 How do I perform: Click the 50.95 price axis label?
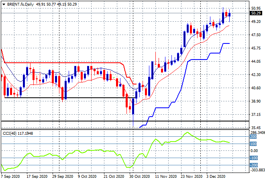coord(256,8)
